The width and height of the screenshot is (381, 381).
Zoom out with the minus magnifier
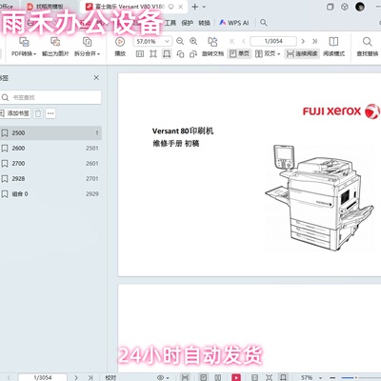pos(180,41)
